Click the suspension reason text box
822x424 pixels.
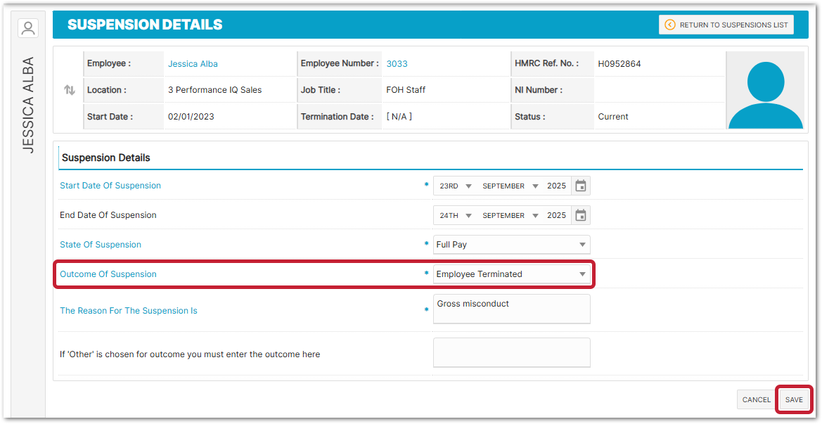[x=511, y=309]
